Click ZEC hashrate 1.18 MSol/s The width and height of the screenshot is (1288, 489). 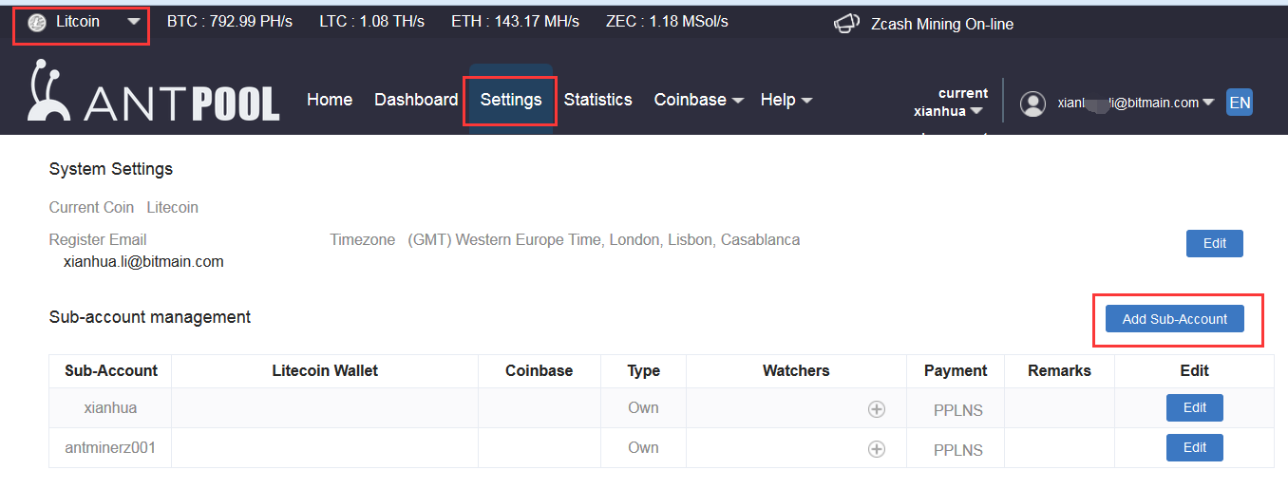tap(667, 21)
